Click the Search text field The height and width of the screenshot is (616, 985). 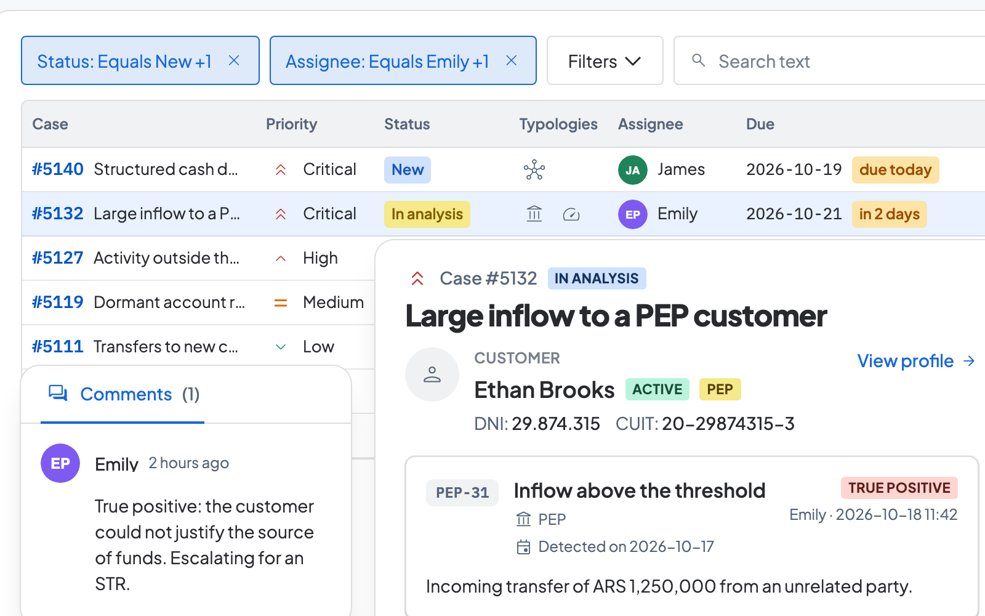(831, 60)
